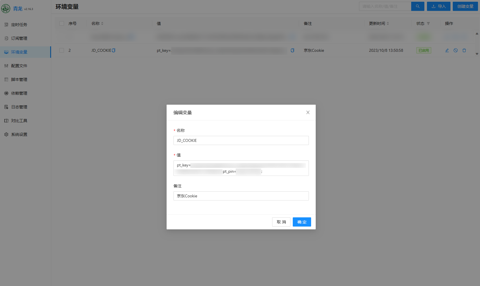The image size is (480, 286).
Task: Click the copy icon beside the JD_COOKIE name
Action: pyautogui.click(x=114, y=50)
